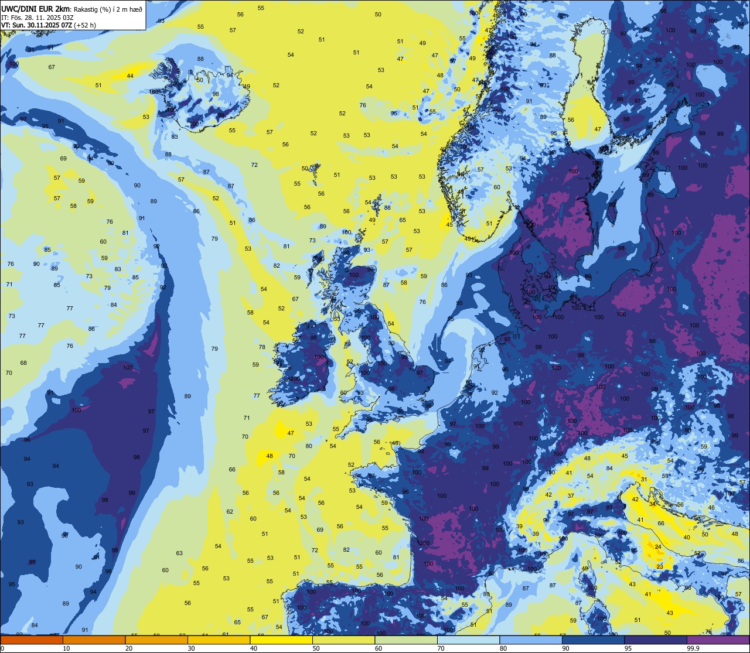Click the legend tick label "95" on the color bar
This screenshot has width=750, height=653.
(628, 648)
